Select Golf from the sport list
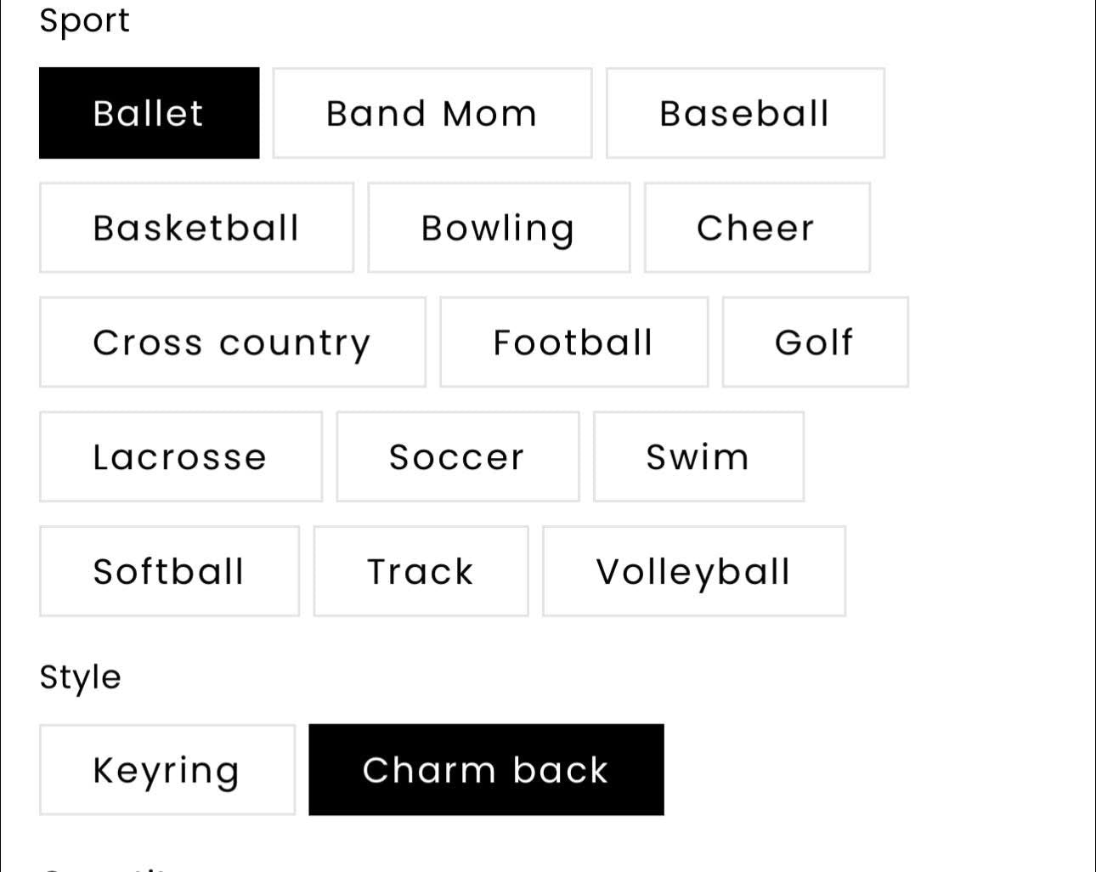The height and width of the screenshot is (872, 1096). [815, 343]
